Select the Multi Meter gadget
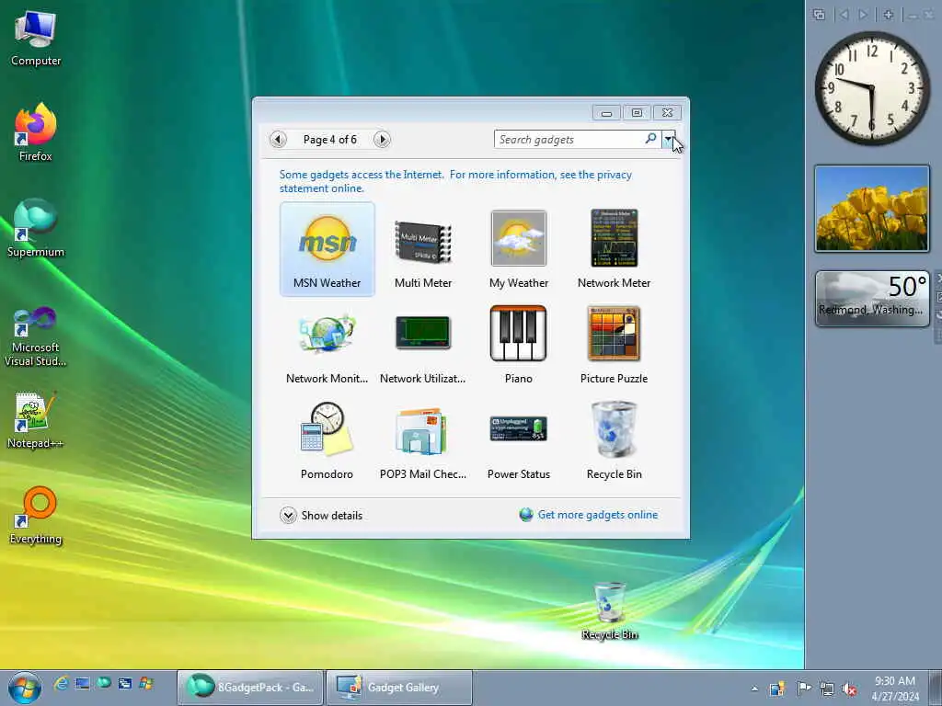Screen dimensions: 942x706 422,249
